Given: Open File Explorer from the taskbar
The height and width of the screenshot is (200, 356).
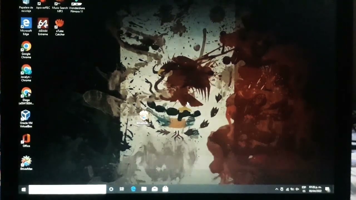Looking at the screenshot, I should point(144,189).
